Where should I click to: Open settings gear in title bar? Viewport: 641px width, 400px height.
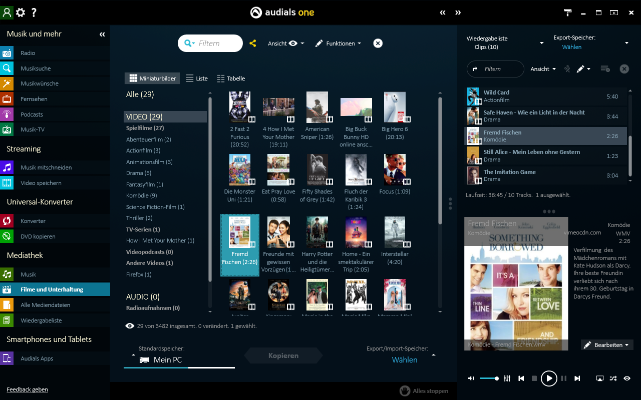tap(21, 12)
